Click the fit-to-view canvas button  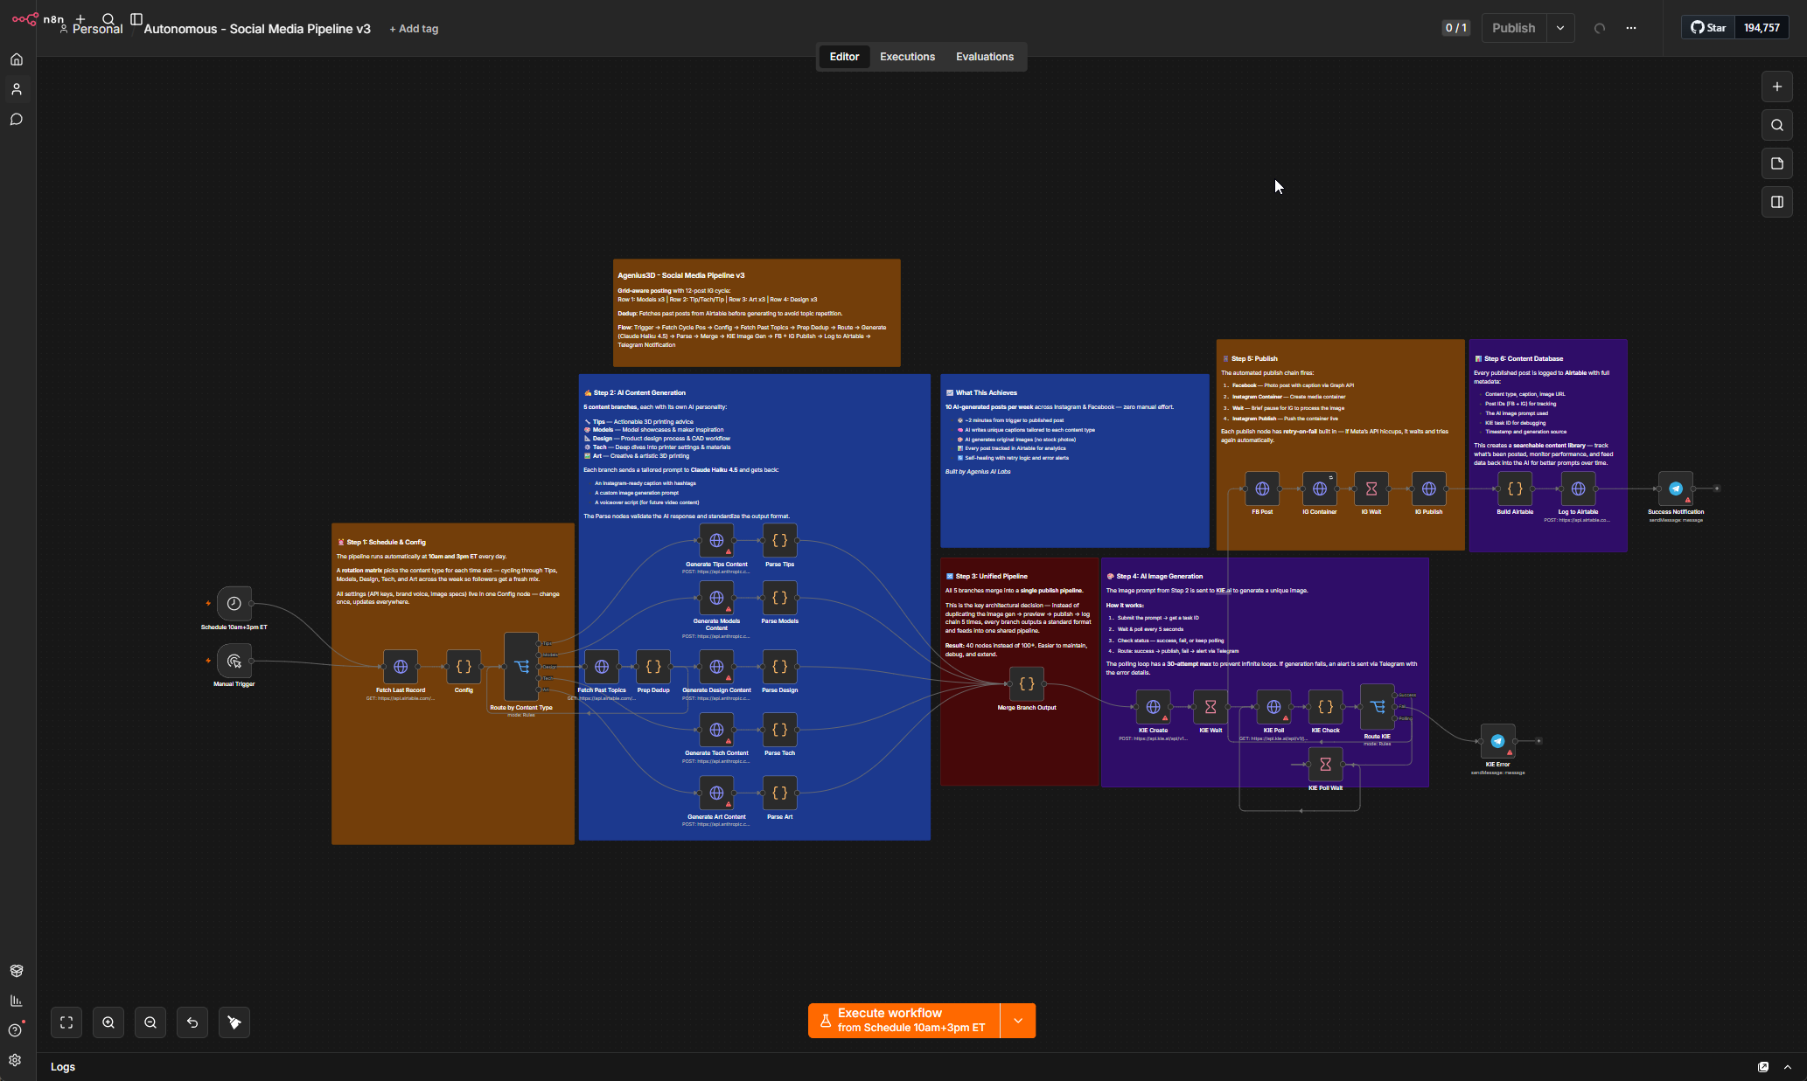pos(66,1022)
